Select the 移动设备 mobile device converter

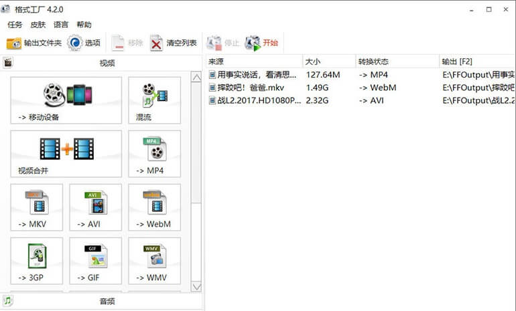tap(66, 100)
